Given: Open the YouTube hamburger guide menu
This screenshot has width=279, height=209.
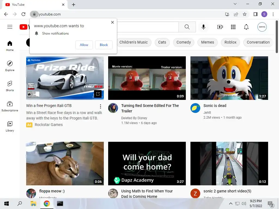Looking at the screenshot, I should 10,27.
